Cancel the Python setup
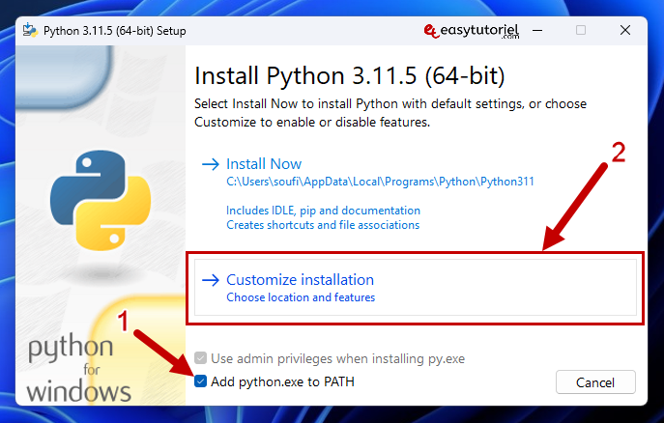Viewport: 664px width, 423px height. pyautogui.click(x=595, y=382)
